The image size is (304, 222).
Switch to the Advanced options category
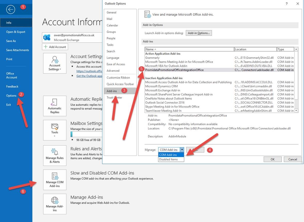pos(120,71)
